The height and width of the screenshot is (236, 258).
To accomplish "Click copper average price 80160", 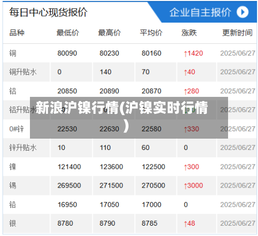I will pyautogui.click(x=151, y=53).
